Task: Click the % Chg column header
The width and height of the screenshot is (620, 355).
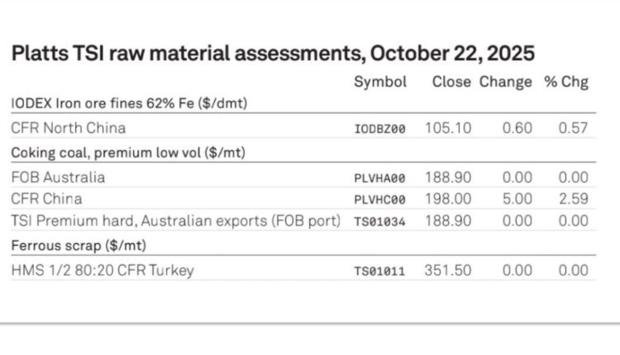Action: (x=566, y=82)
